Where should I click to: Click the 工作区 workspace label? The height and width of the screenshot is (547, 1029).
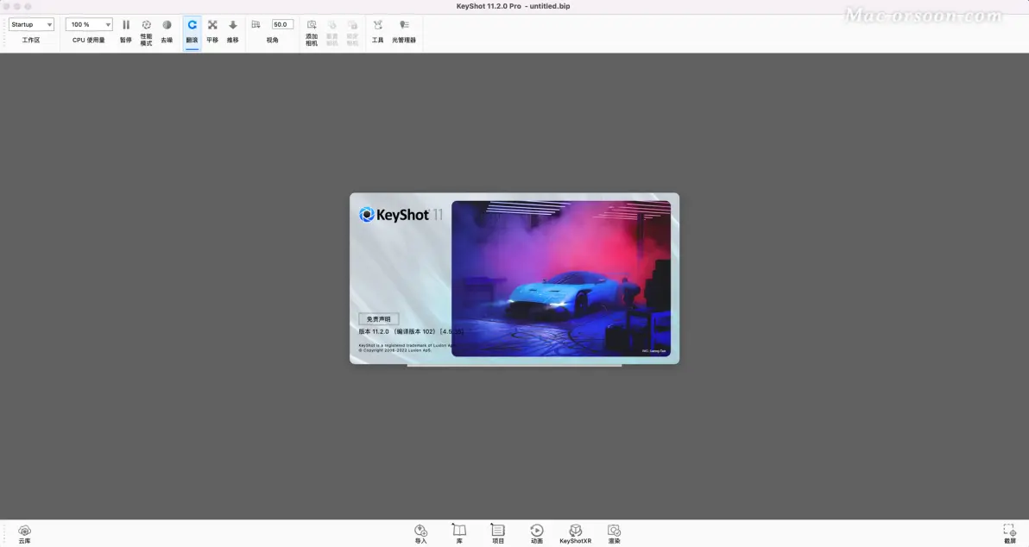(31, 40)
